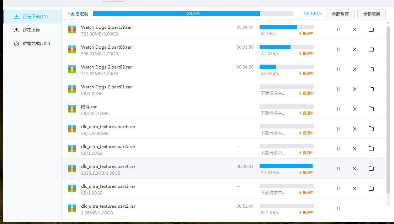Select the Watch Dogs 2.part02.rar file name

click(106, 67)
